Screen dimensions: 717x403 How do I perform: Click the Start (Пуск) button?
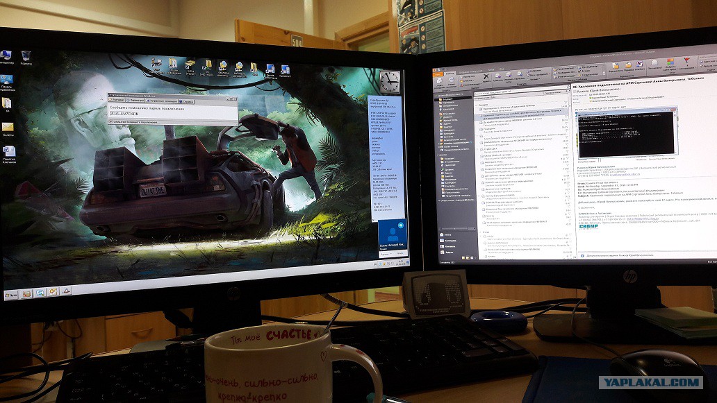click(12, 295)
